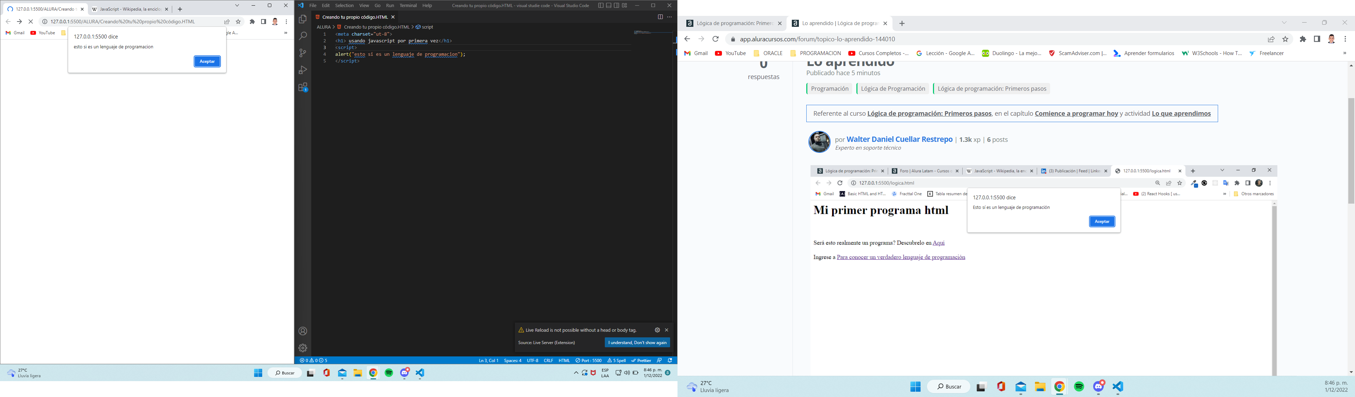Open the Run menu in VS Code
The width and height of the screenshot is (1355, 397).
coord(390,5)
